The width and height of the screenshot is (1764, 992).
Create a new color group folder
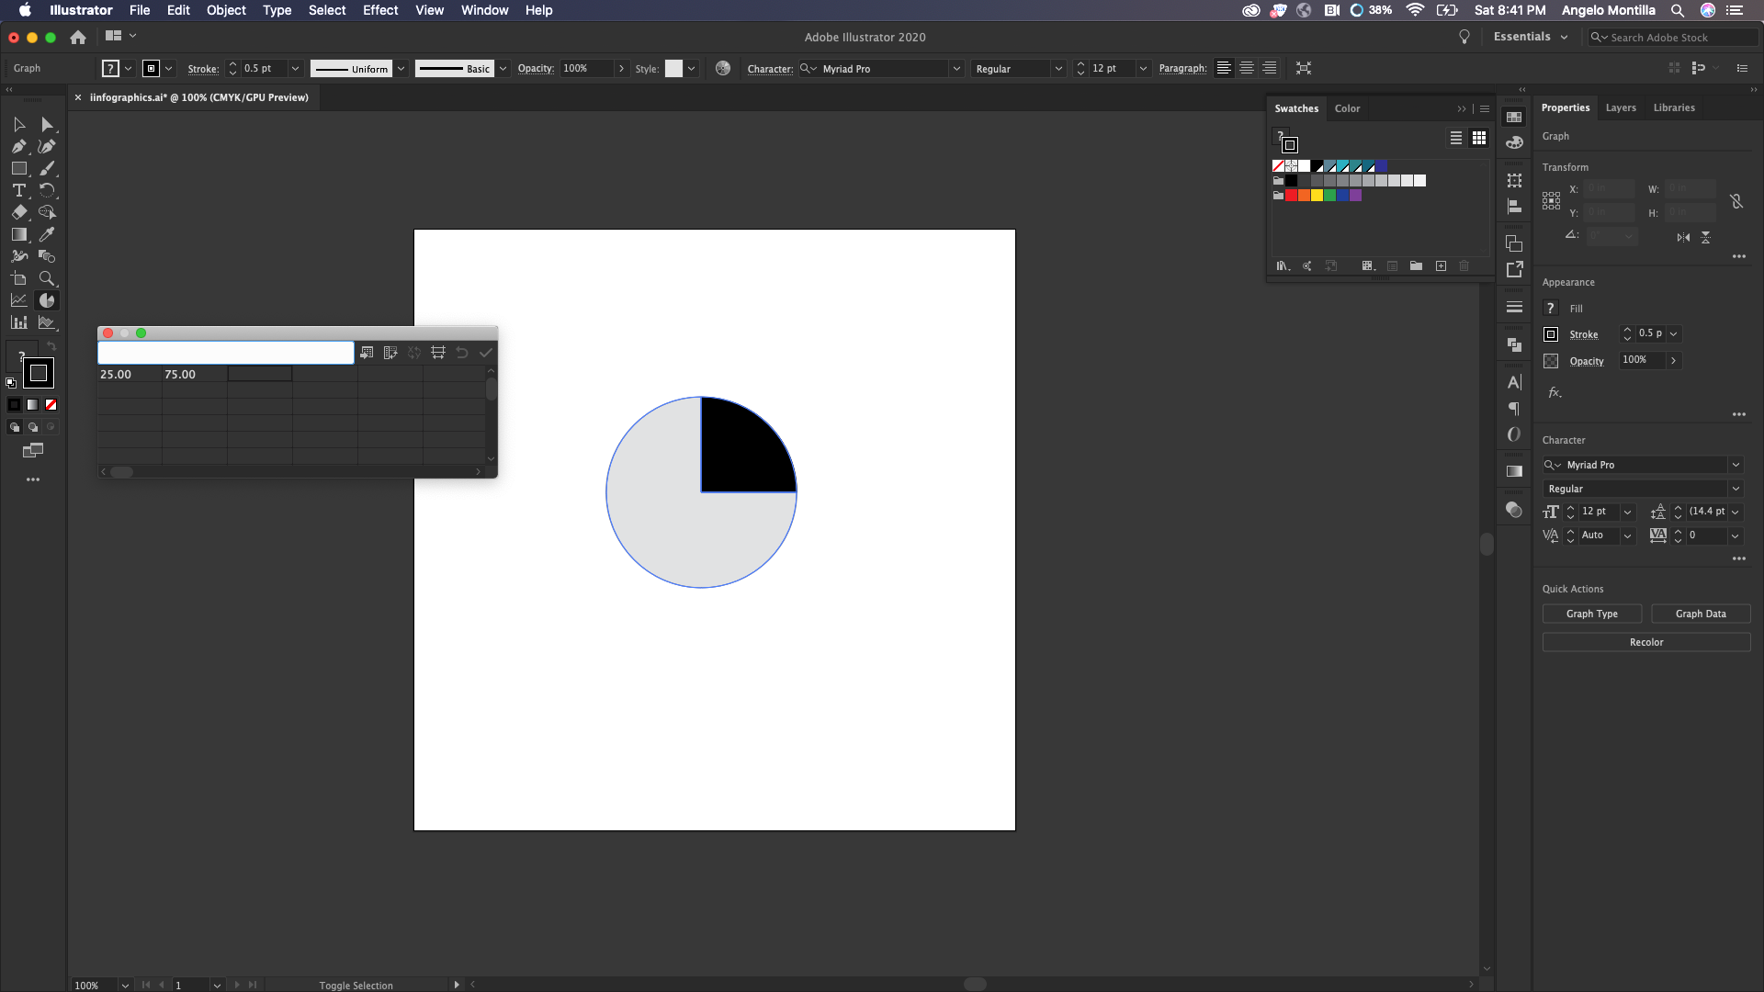click(1416, 266)
